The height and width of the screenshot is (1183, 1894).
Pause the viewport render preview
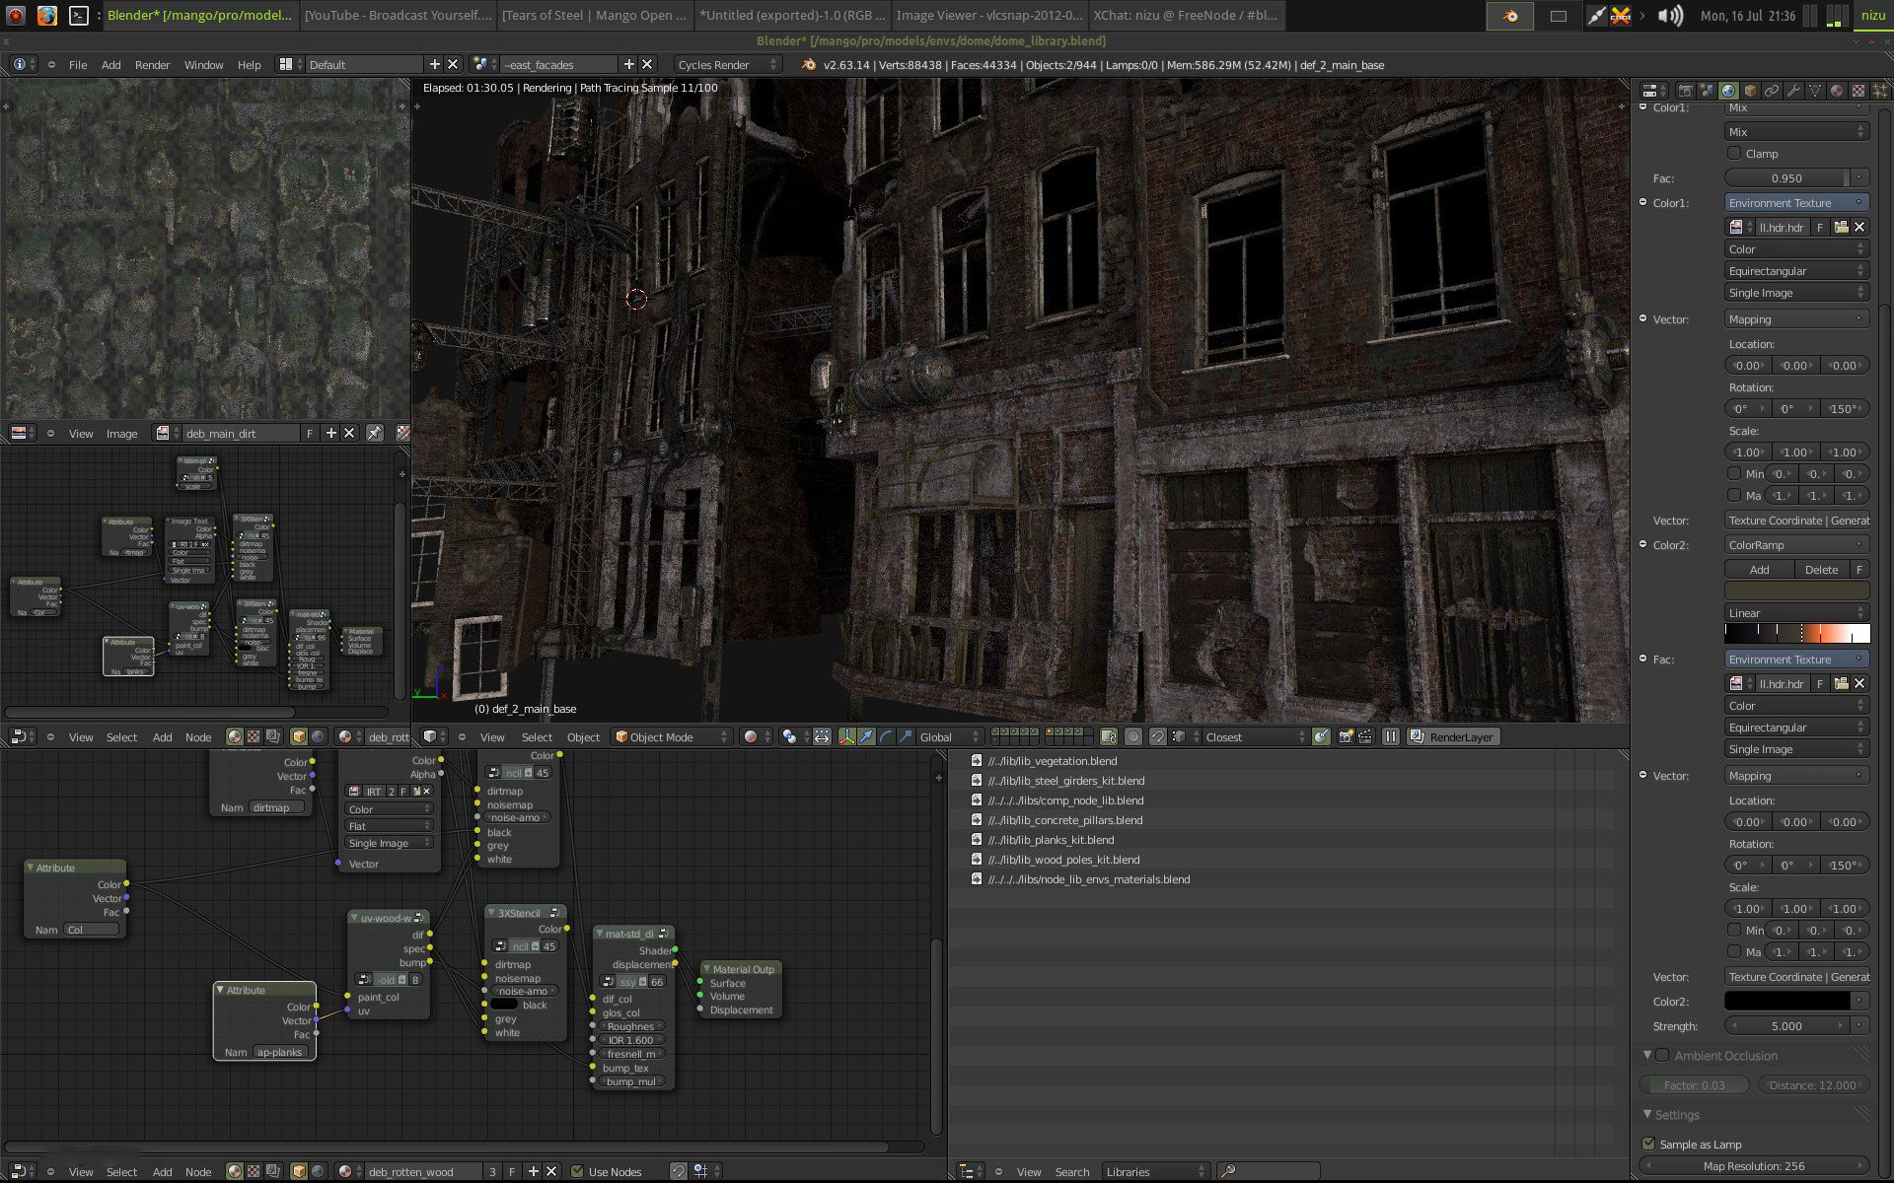[1390, 736]
